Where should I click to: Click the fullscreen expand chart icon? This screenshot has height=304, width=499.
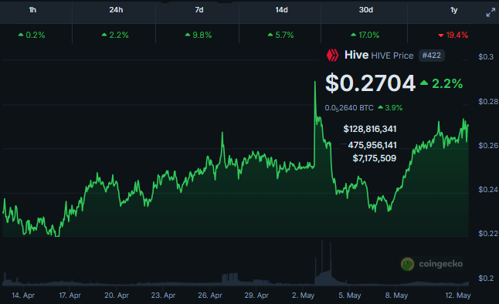tap(491, 12)
